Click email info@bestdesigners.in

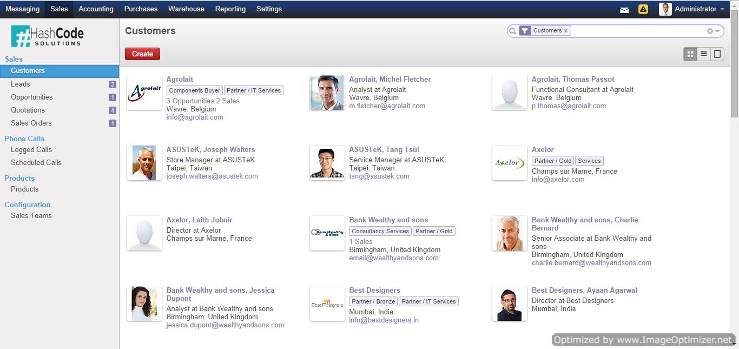[x=384, y=320]
